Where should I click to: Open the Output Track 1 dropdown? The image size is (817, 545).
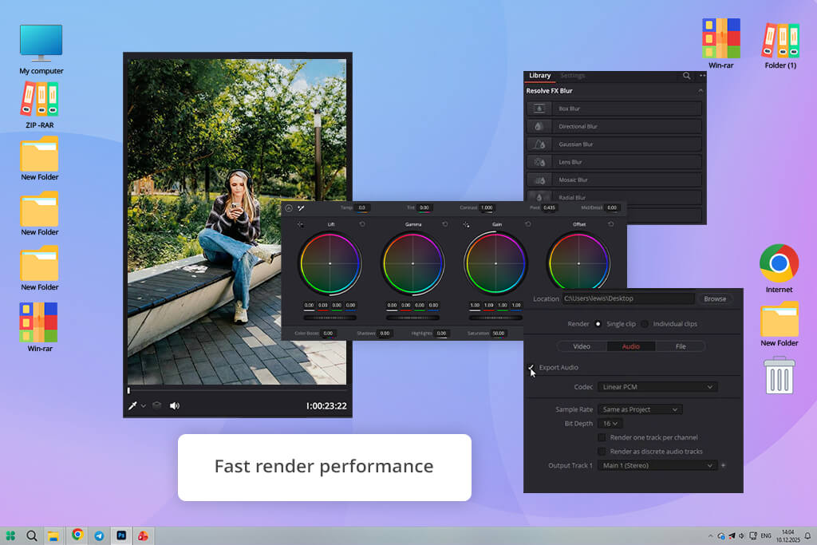(657, 465)
